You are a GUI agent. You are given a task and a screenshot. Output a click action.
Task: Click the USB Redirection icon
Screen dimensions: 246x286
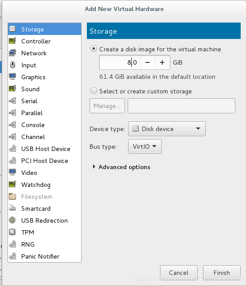12,220
